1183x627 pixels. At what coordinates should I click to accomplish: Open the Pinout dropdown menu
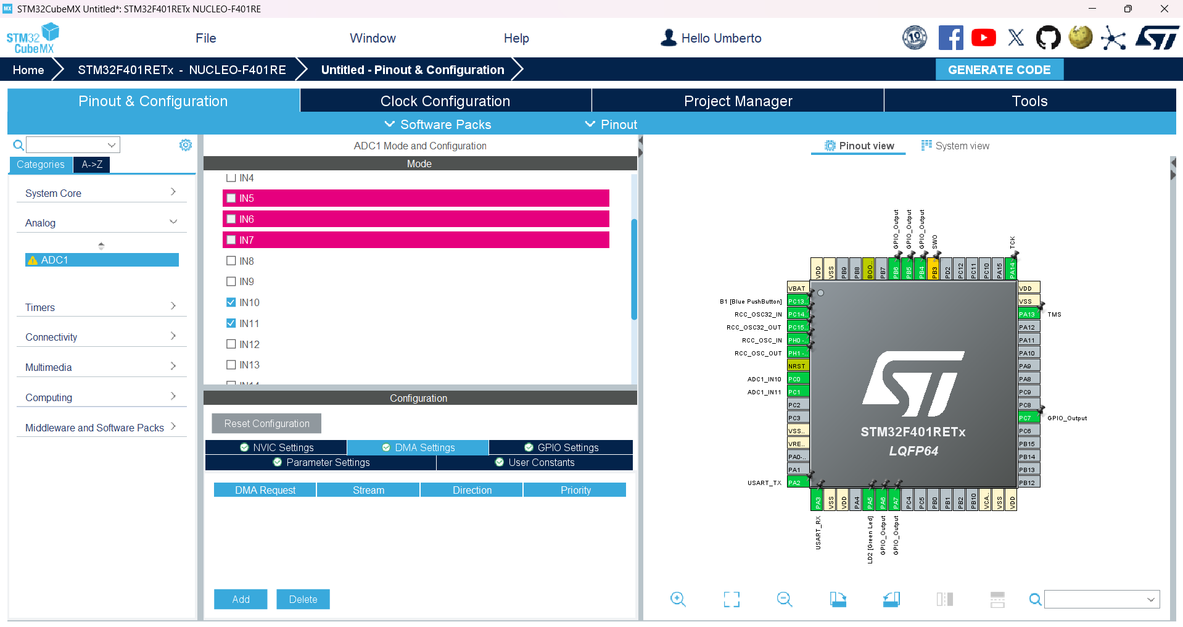(x=611, y=125)
